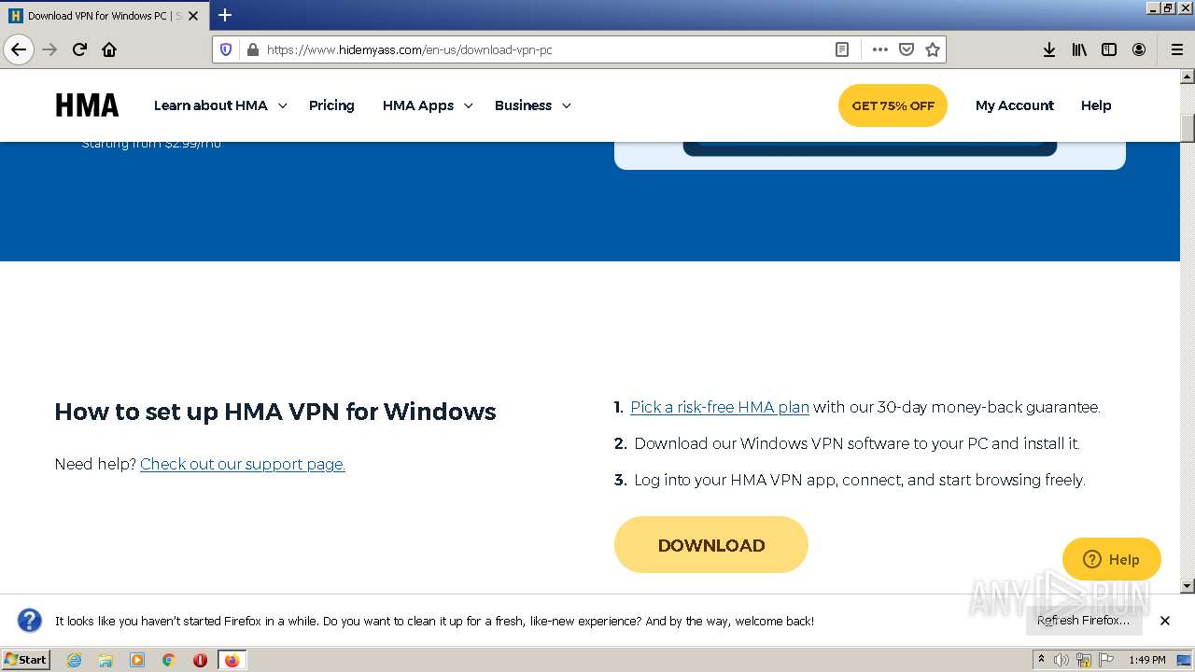Click the page vertical scrollbar thumb
1195x672 pixels.
tap(1188, 128)
